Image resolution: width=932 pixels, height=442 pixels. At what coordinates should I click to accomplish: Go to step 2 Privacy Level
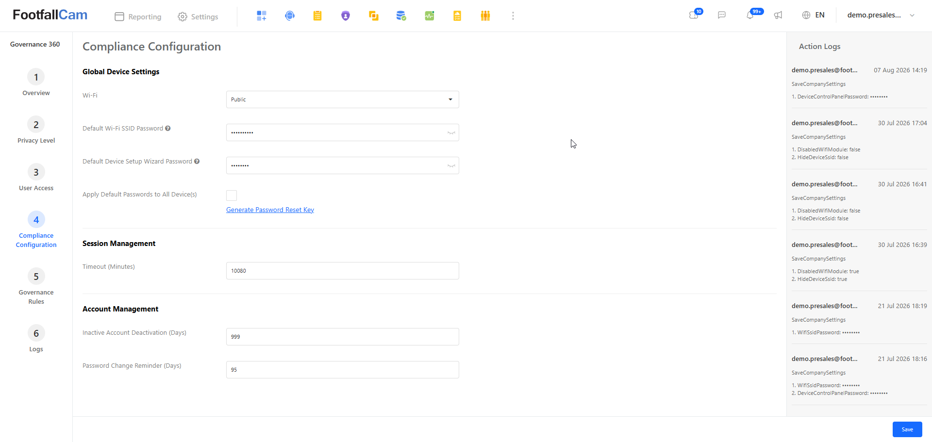(36, 130)
